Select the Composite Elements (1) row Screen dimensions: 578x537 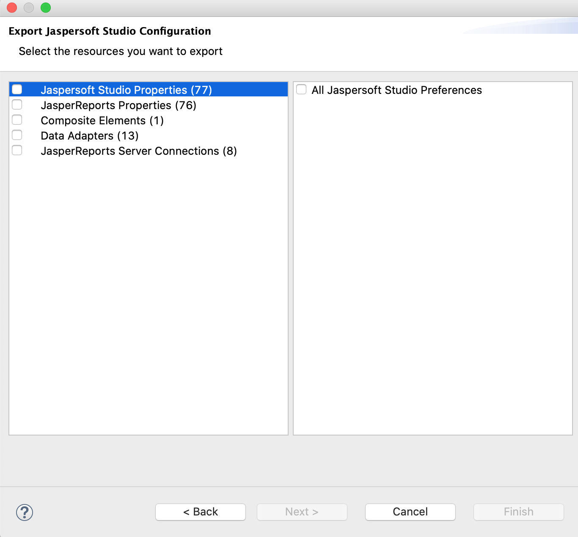tap(149, 121)
